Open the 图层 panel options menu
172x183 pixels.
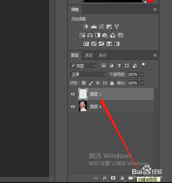155,55
